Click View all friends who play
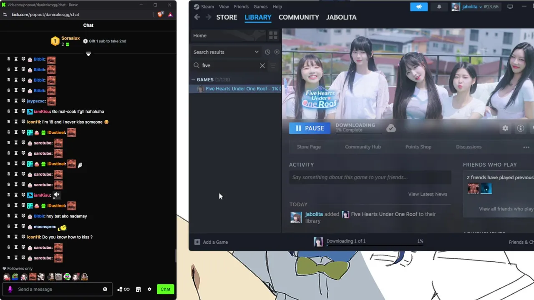 506,209
